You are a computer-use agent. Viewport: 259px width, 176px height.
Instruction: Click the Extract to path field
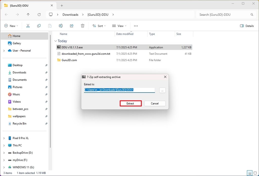pos(119,90)
